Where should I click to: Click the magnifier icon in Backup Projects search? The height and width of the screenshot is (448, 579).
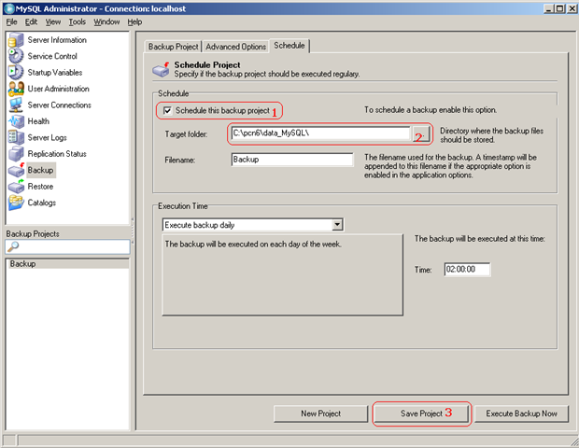13,246
